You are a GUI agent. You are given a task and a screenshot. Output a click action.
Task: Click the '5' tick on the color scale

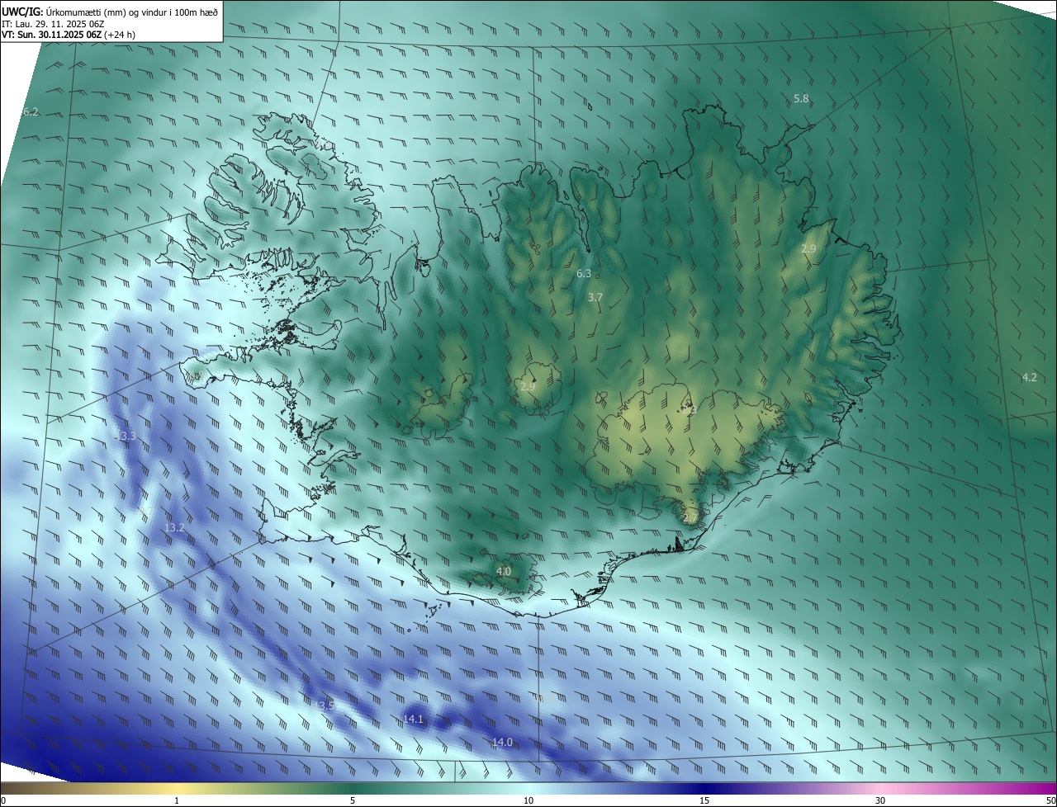(x=353, y=800)
